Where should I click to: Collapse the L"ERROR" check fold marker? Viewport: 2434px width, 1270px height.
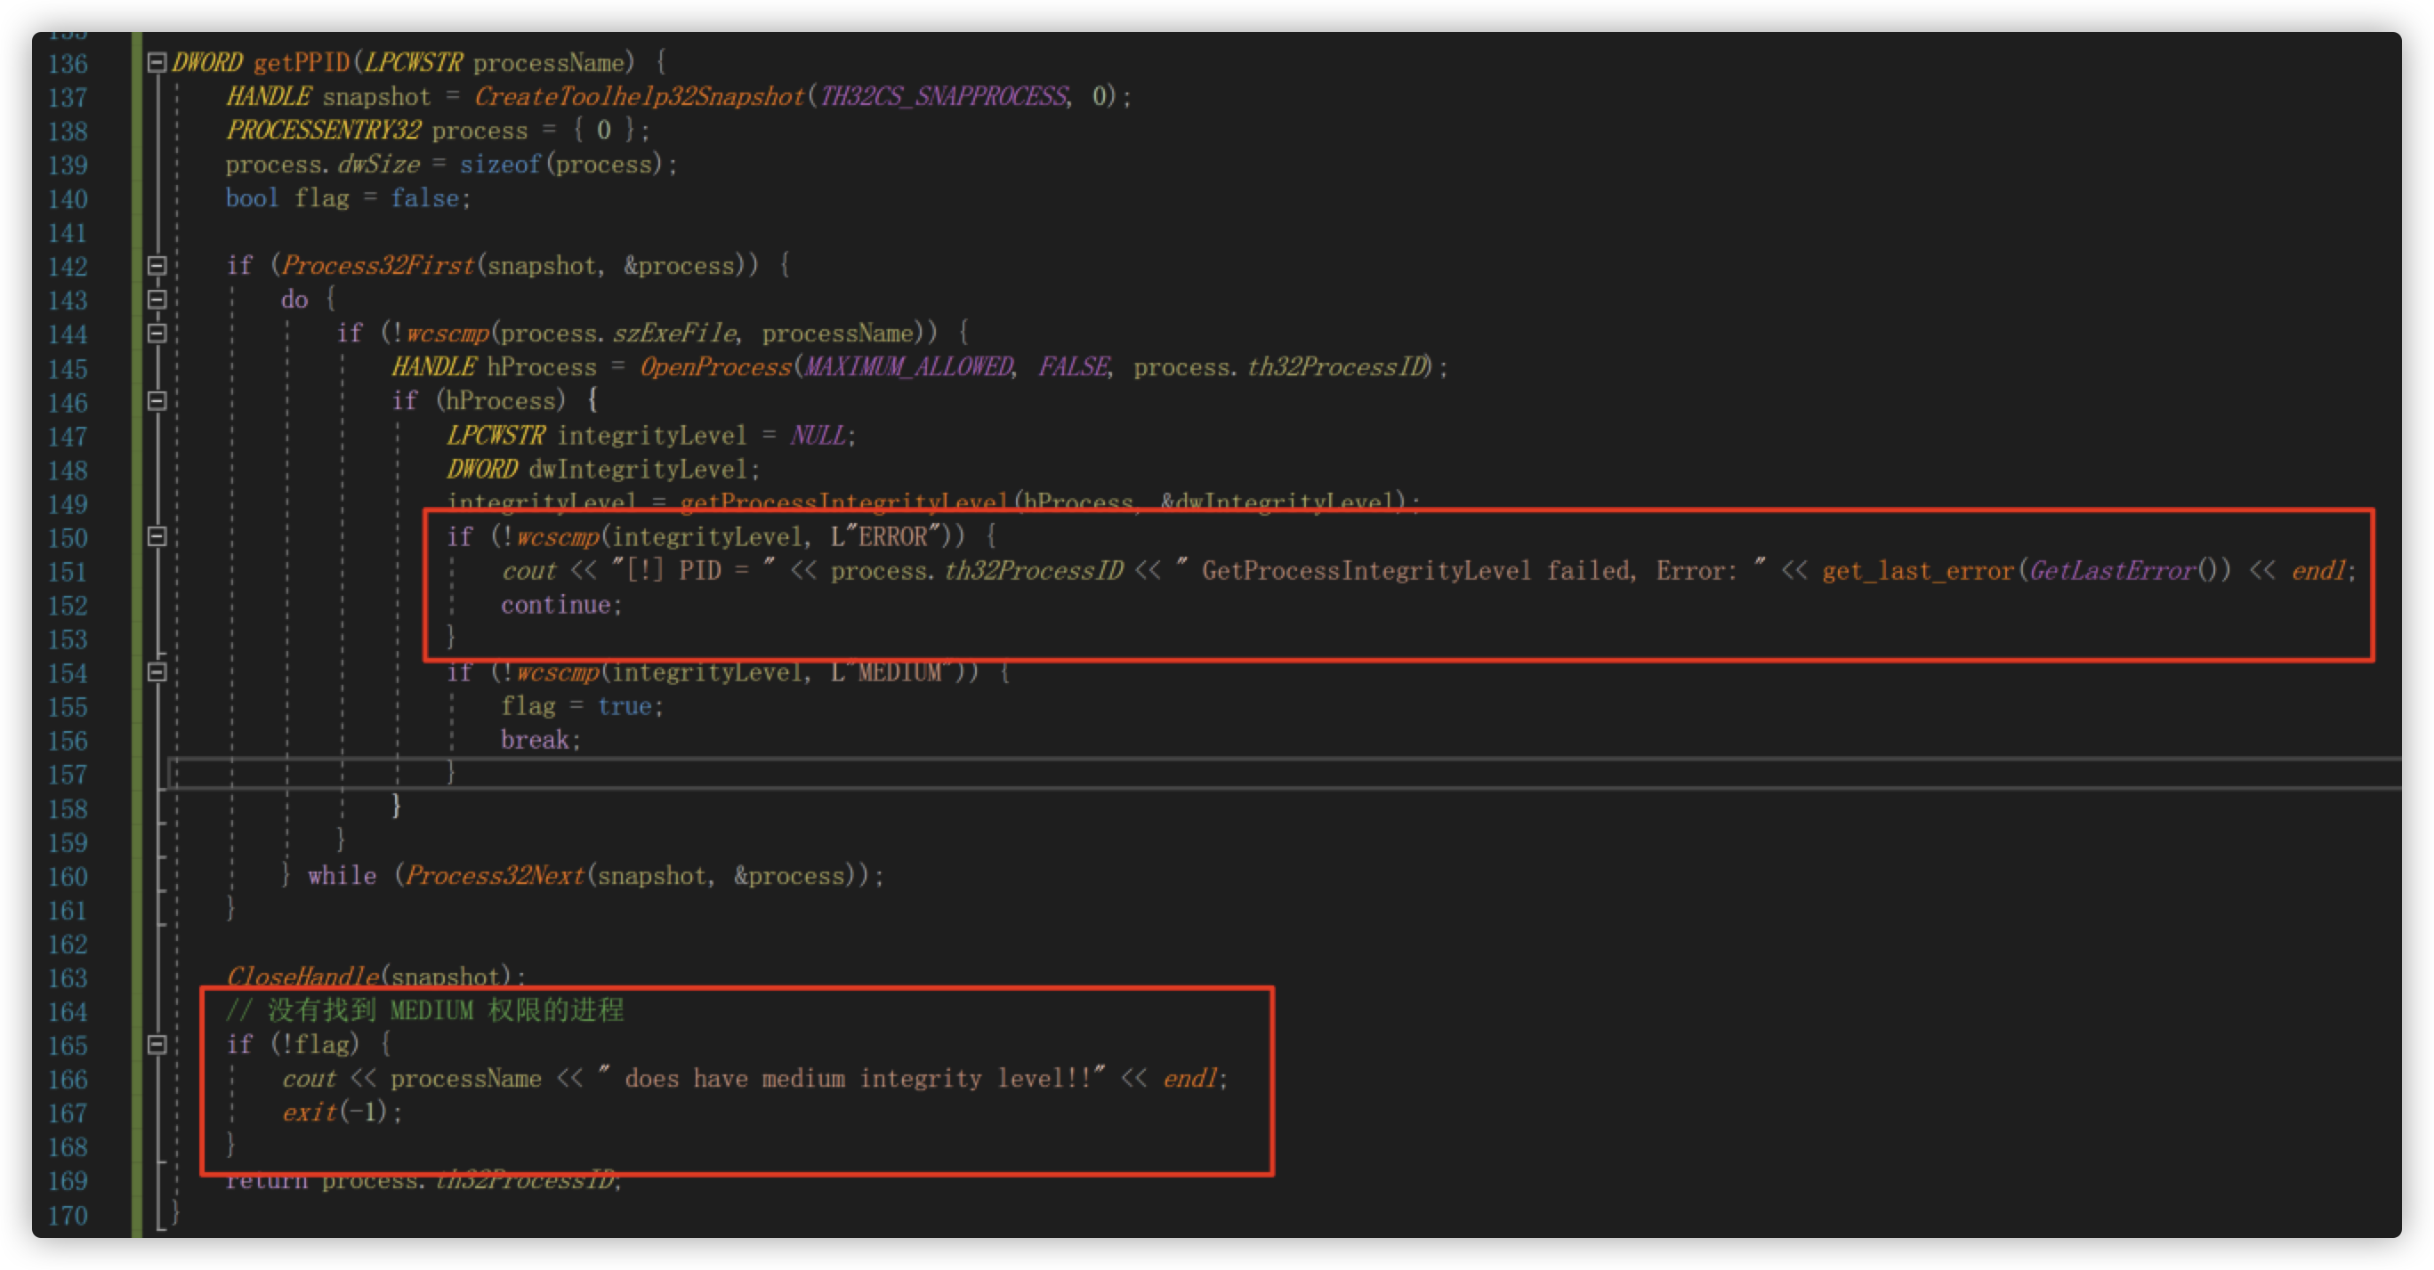157,537
